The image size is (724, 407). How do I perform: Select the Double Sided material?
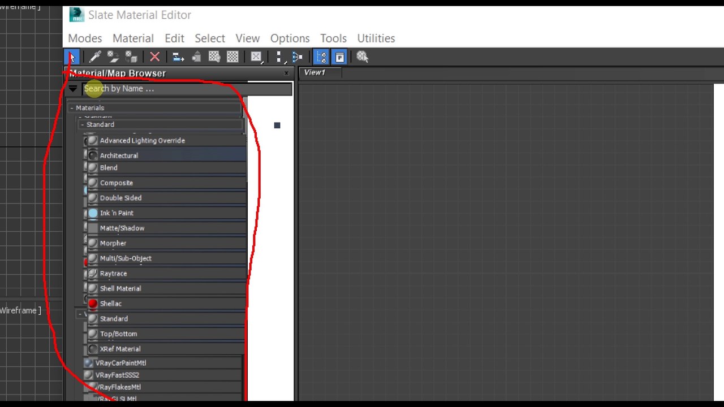tap(165, 198)
